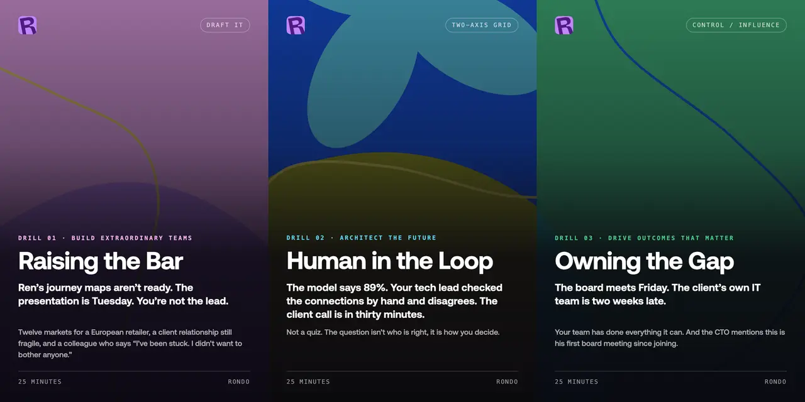Click the Rondo logo on the Owning the Gap card
Screen dimensions: 805x402
pos(564,25)
